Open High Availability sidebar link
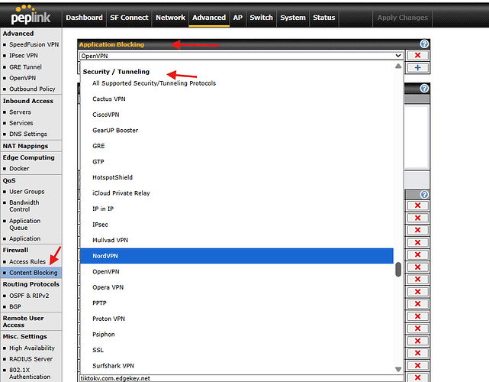This screenshot has width=489, height=382. coord(32,348)
